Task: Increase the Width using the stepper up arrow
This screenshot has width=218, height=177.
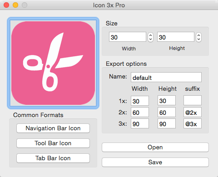Action: (150, 35)
